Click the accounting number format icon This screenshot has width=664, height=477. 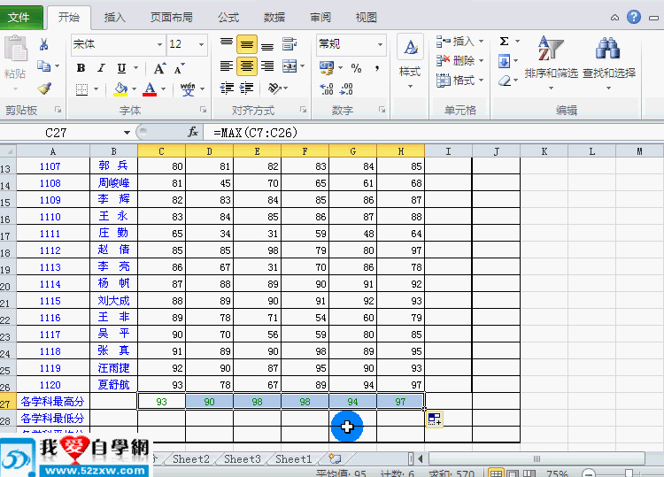pos(327,67)
